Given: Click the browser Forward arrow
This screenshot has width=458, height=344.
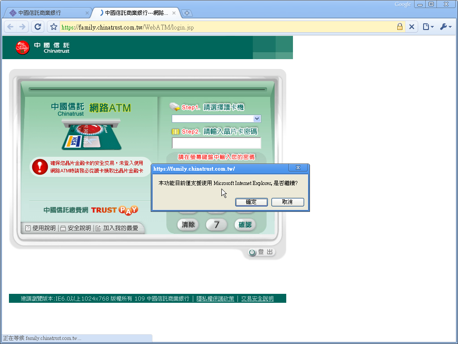Looking at the screenshot, I should click(22, 27).
